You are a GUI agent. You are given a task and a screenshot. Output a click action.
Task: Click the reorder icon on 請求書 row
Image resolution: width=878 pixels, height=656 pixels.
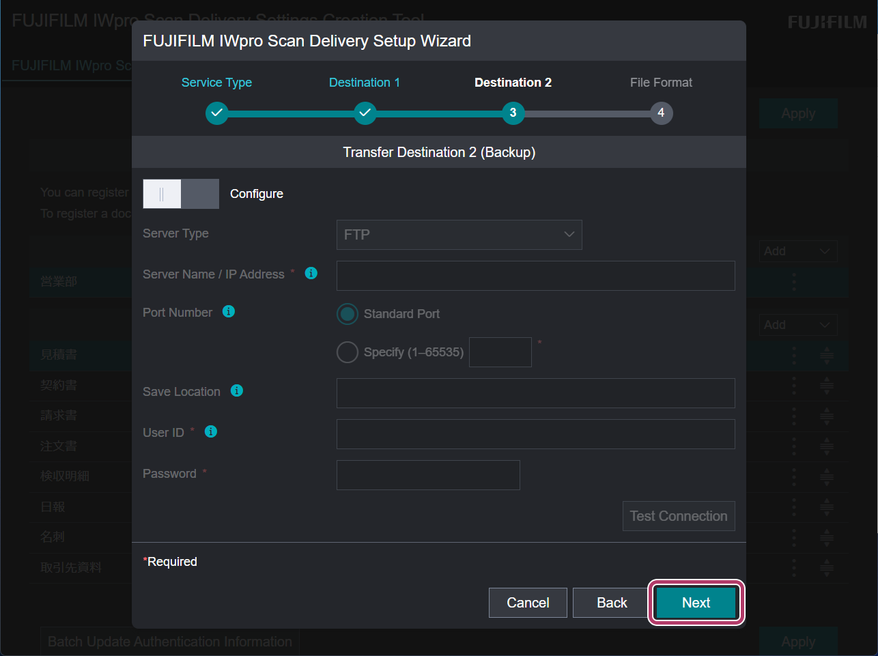[827, 416]
